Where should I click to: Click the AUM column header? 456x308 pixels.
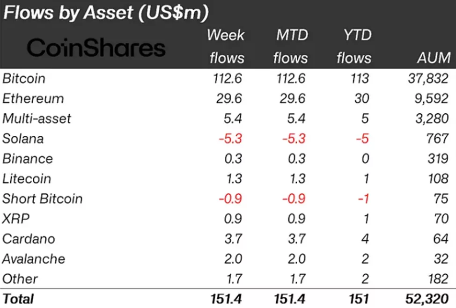[x=433, y=58]
